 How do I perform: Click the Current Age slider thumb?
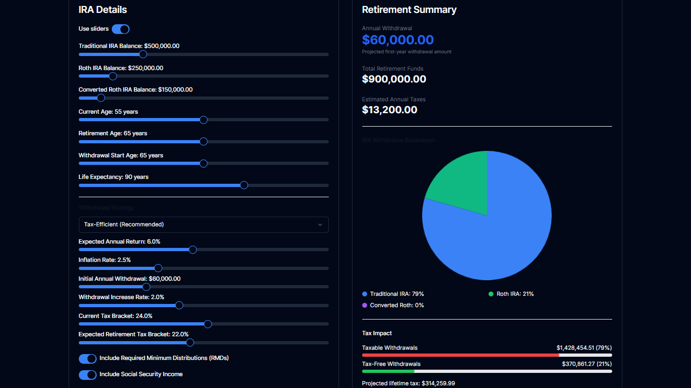coord(204,120)
